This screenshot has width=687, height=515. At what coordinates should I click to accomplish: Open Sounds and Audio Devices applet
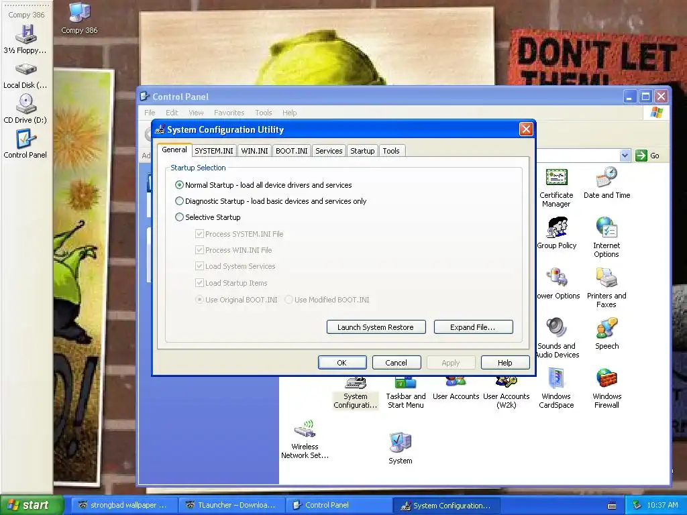click(557, 338)
